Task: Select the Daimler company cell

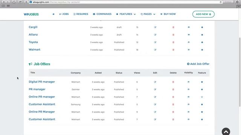Action: (76, 89)
